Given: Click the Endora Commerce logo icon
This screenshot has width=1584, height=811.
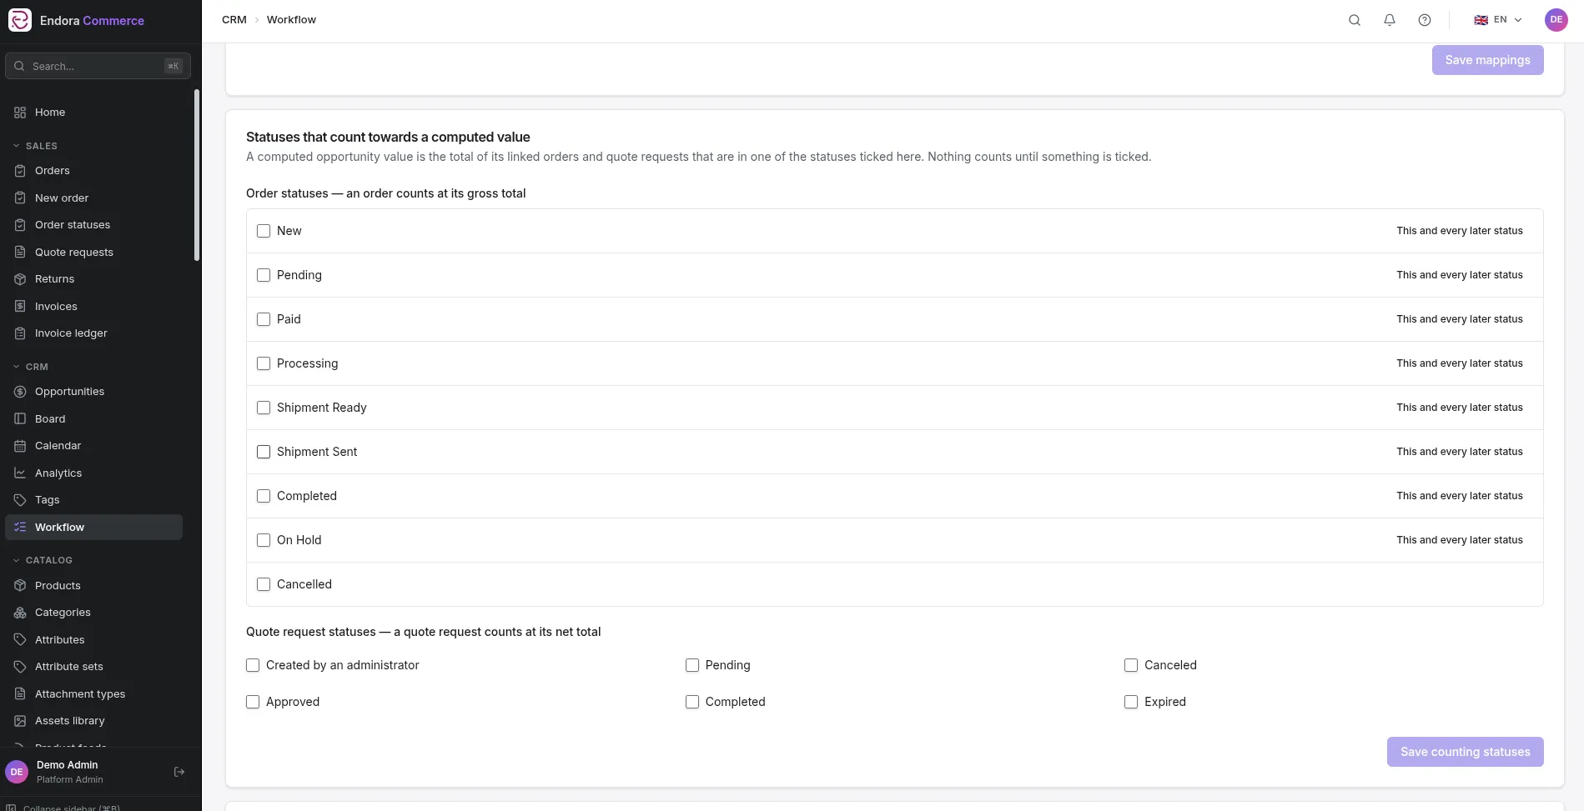Looking at the screenshot, I should [x=20, y=20].
